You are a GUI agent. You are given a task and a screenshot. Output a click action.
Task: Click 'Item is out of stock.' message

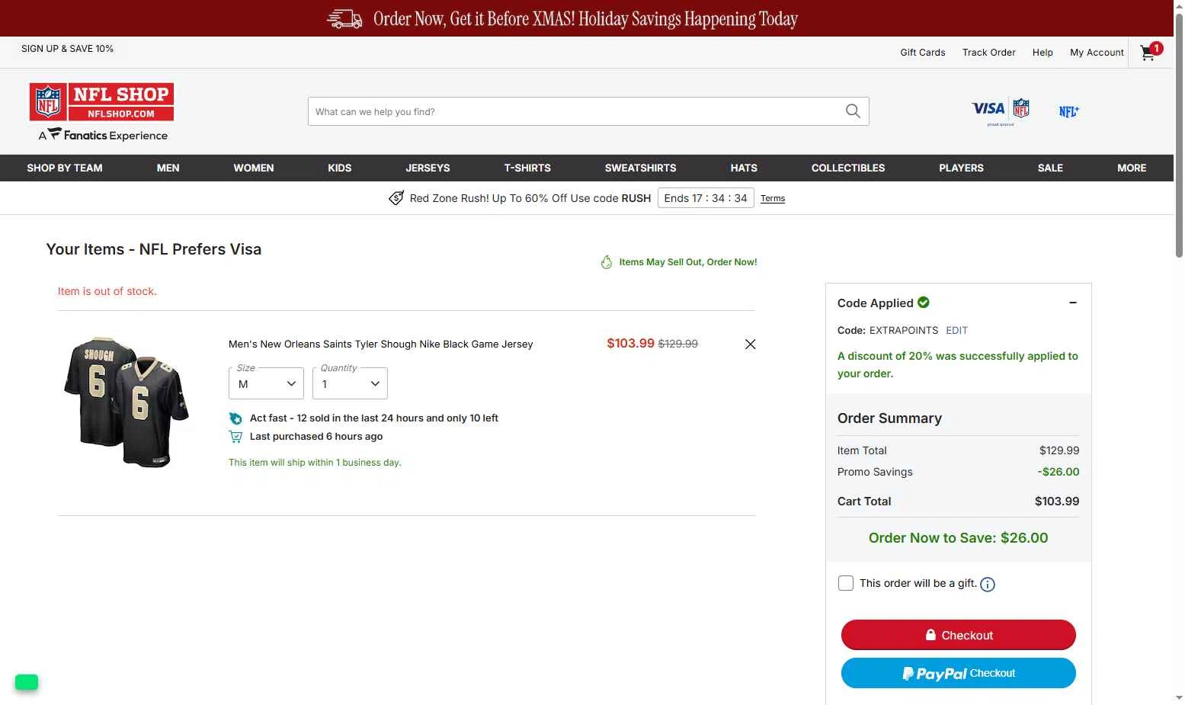pyautogui.click(x=107, y=291)
